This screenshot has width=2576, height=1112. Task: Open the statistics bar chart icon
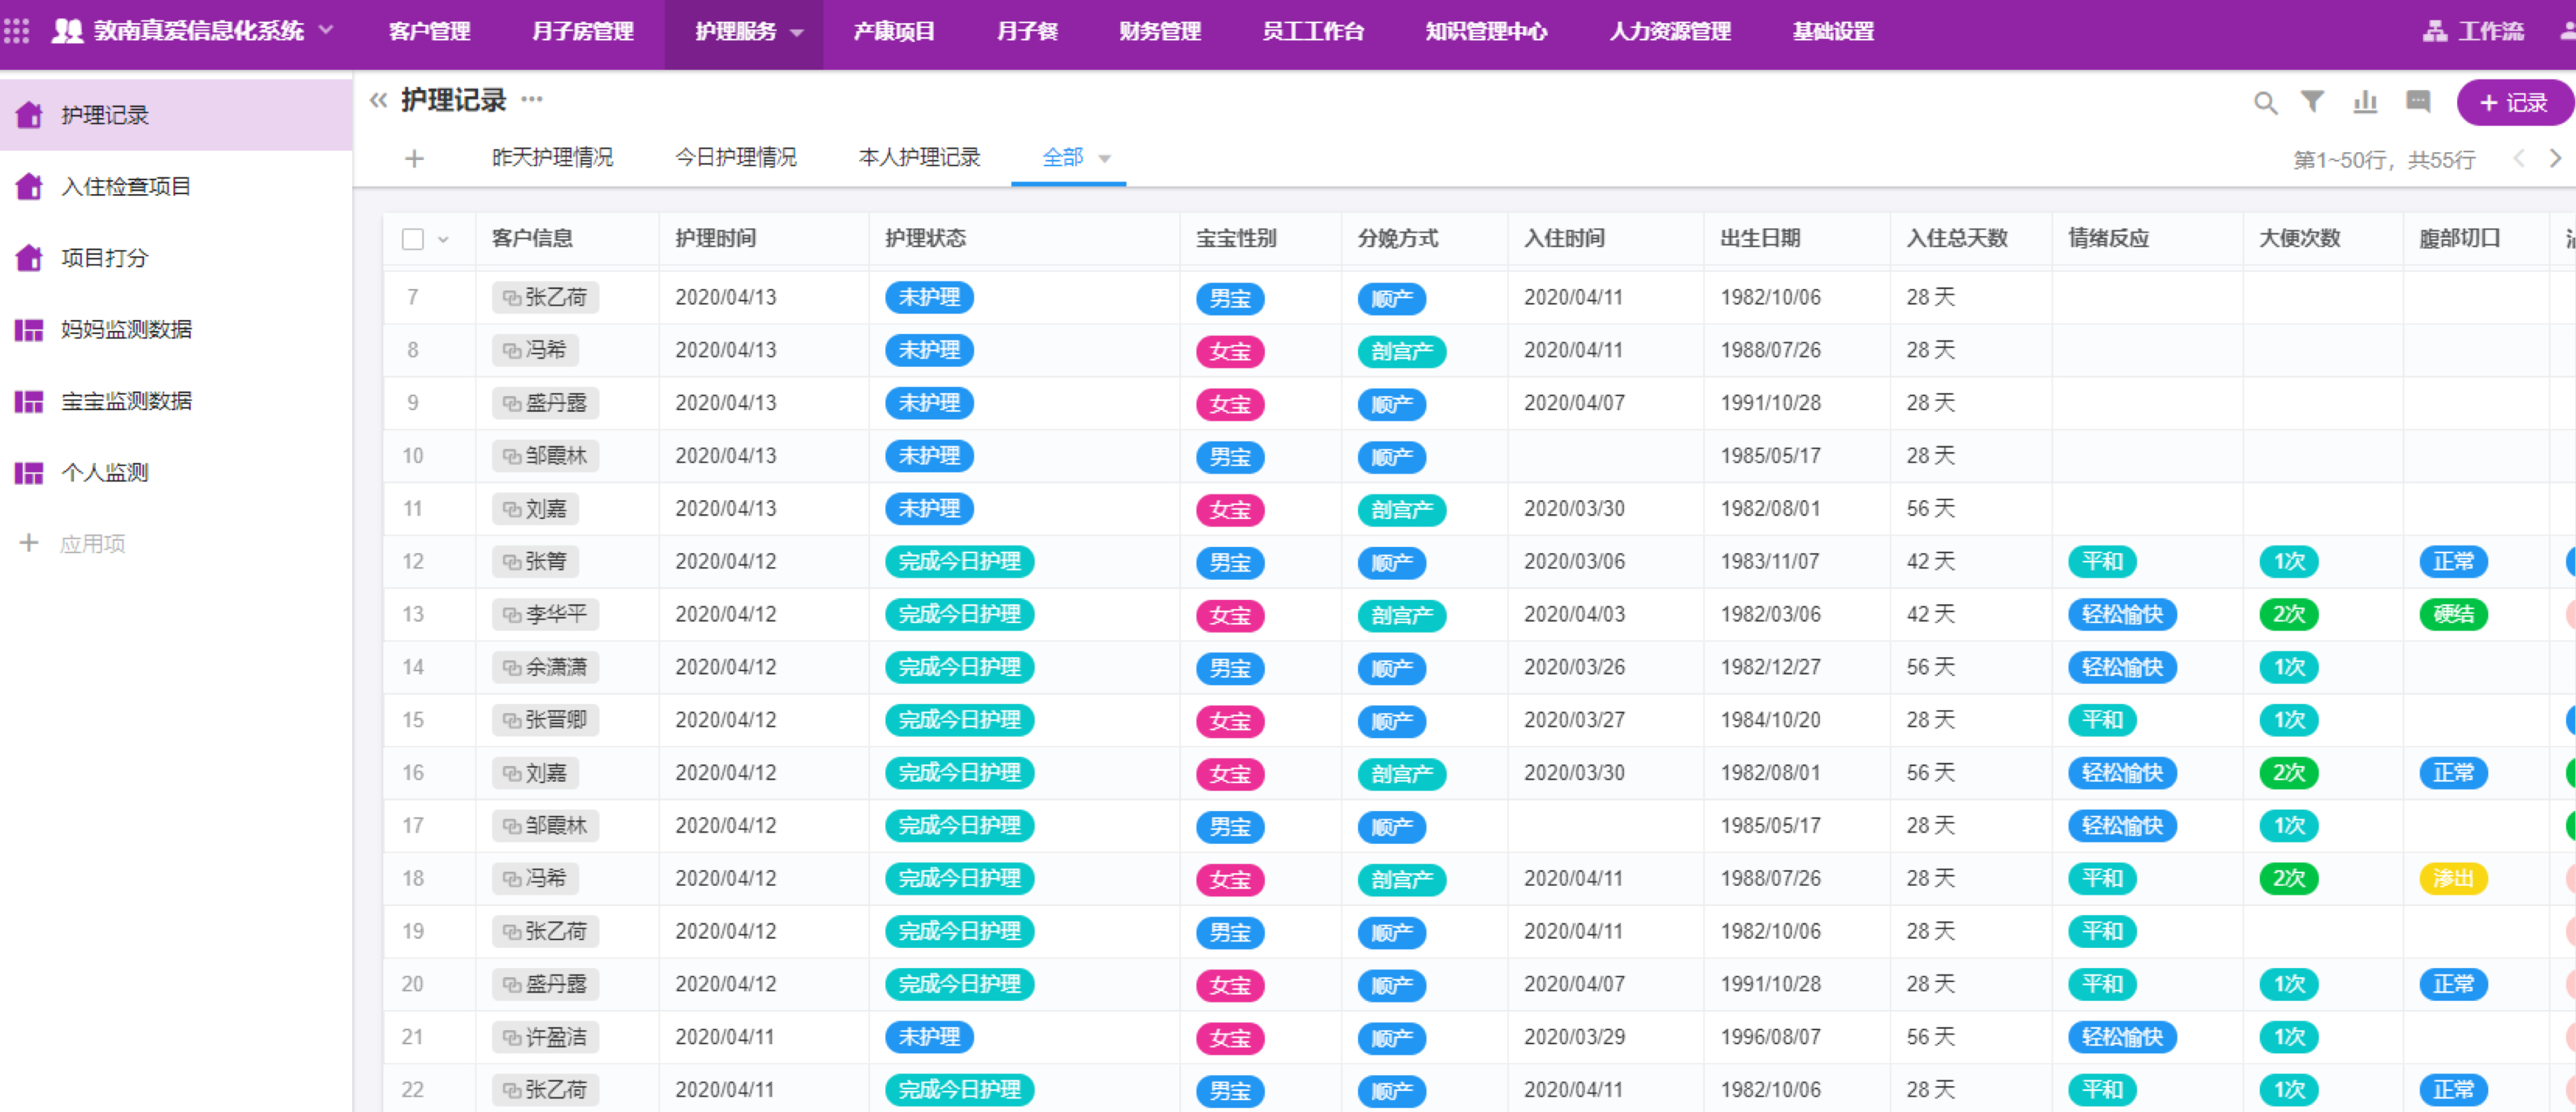pyautogui.click(x=2365, y=101)
